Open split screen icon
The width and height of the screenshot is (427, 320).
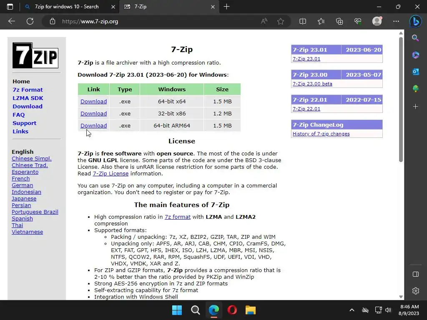point(303,21)
